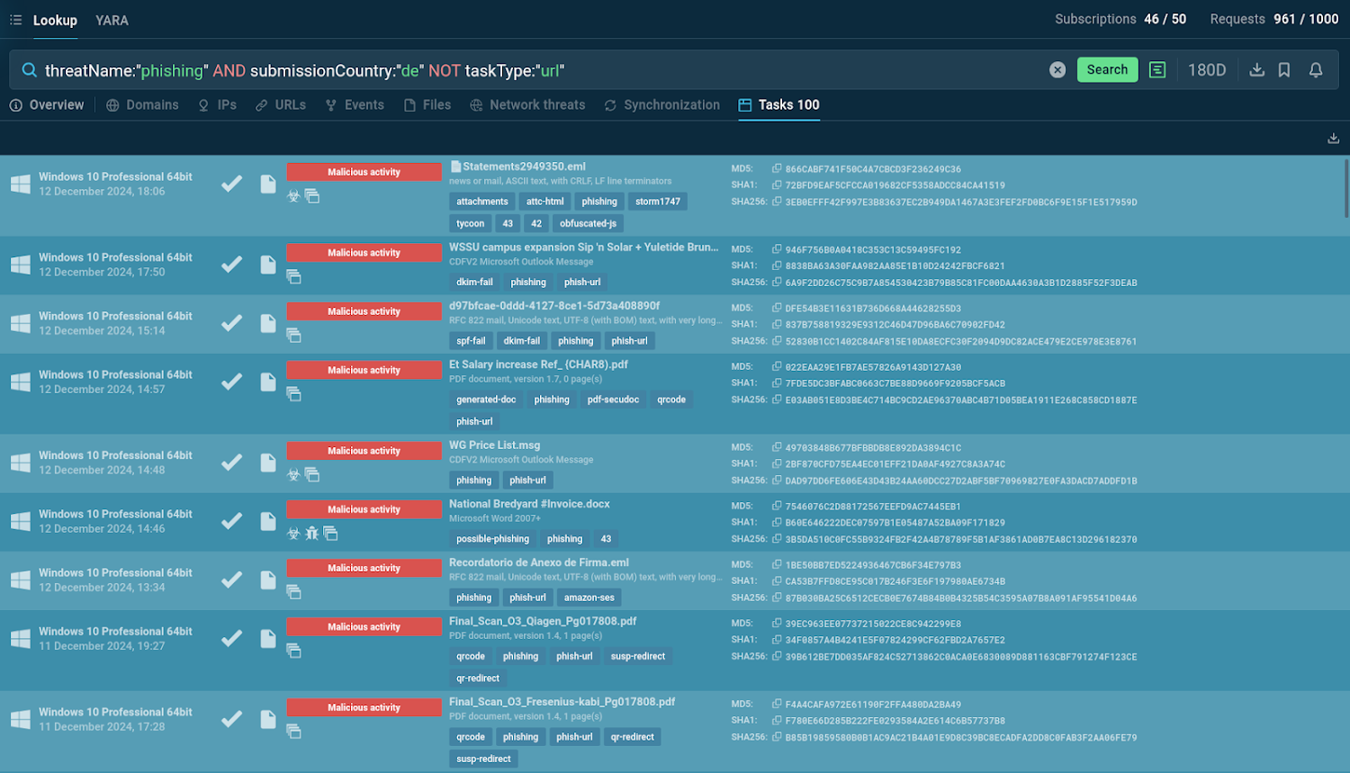
Task: Click the obfuscated-js tag
Action: coord(588,223)
